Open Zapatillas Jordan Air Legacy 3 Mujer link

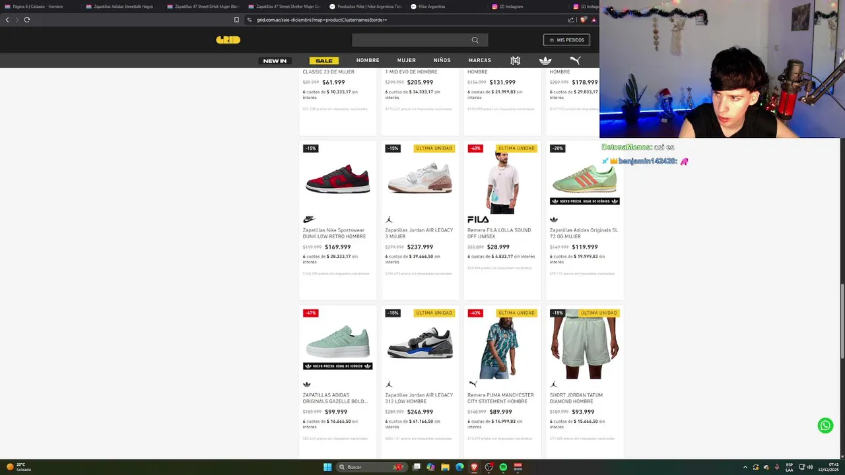tap(419, 234)
